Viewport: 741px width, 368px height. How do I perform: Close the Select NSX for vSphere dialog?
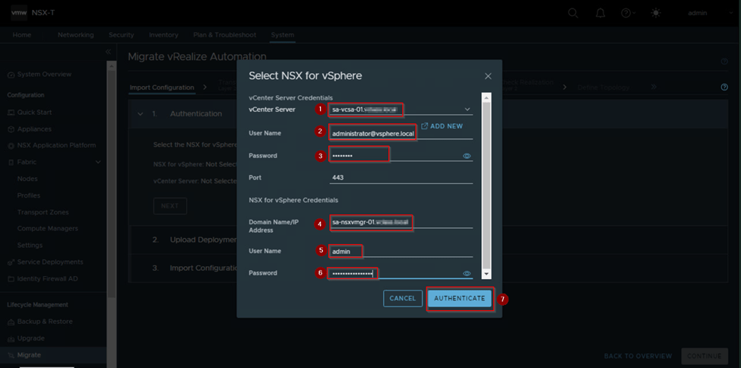(488, 76)
